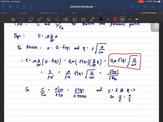
Task: Bookmark the current page
Action: click(x=24, y=7)
